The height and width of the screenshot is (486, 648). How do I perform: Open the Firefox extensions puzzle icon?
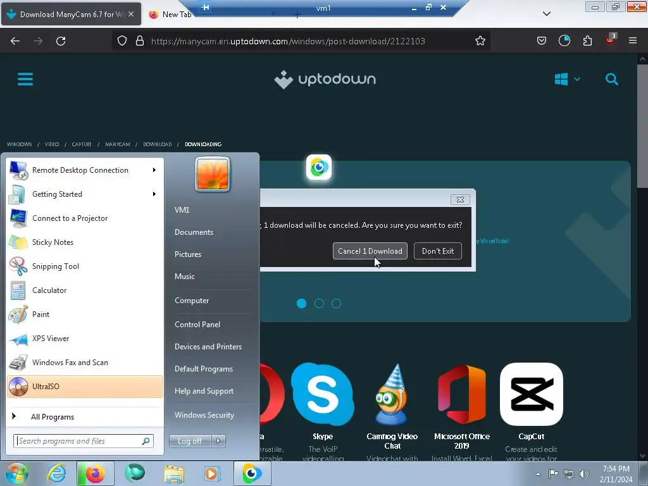(x=587, y=41)
